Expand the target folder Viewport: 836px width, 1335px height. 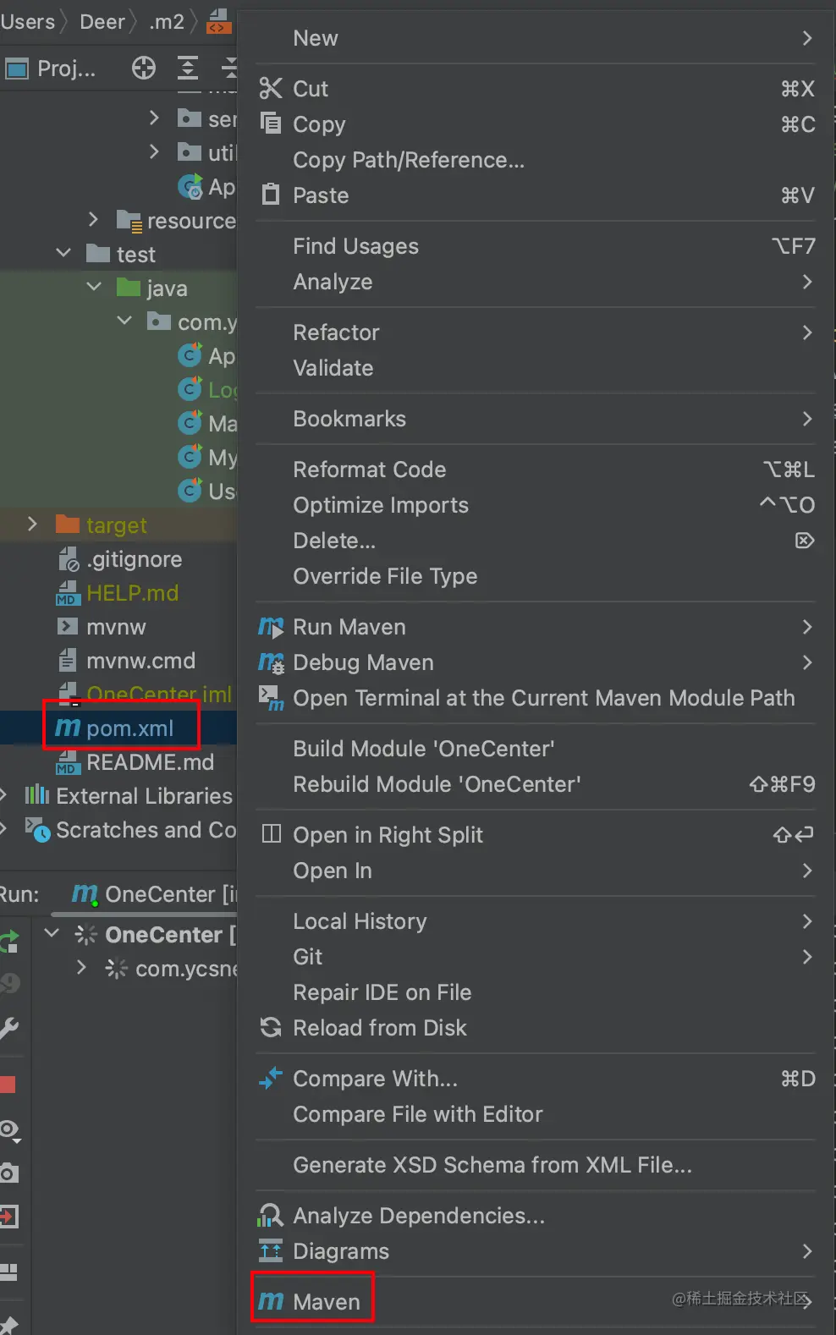click(32, 525)
